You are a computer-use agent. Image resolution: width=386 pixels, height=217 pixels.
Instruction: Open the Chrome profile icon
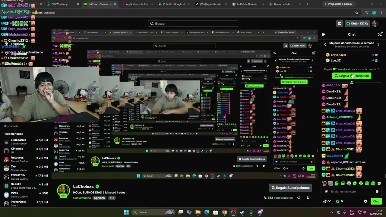[374, 13]
